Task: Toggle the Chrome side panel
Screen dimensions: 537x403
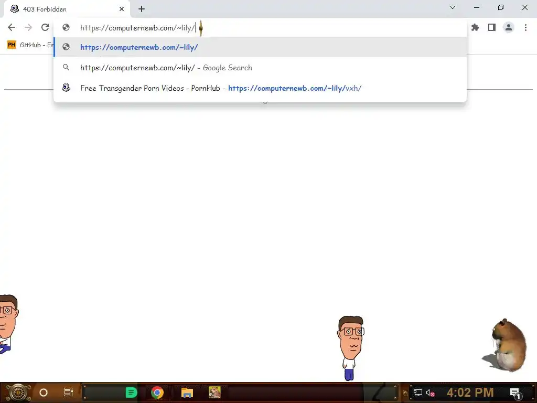Action: [492, 27]
